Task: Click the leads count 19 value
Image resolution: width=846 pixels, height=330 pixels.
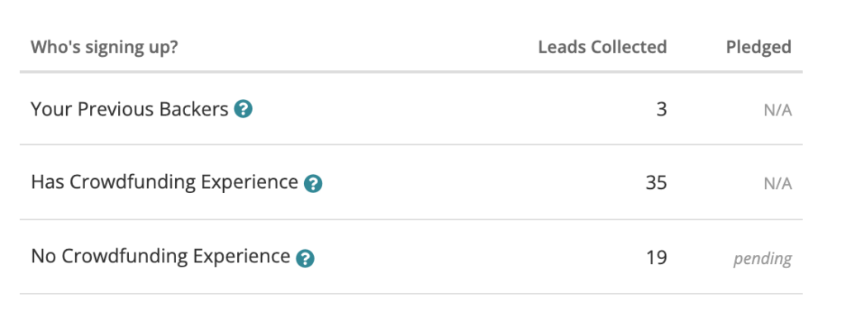Action: pos(657,257)
